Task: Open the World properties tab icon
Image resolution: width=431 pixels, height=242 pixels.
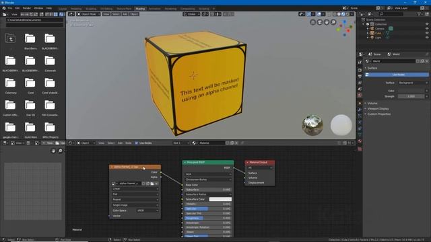Action: (360, 95)
